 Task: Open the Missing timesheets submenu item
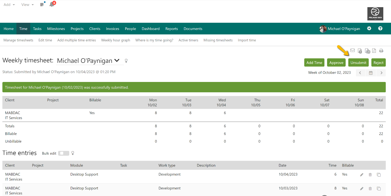pyautogui.click(x=218, y=40)
